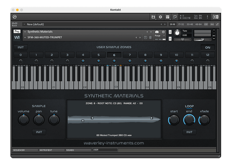
Task: Switch to rack page 49-64
Action: (x=198, y=24)
